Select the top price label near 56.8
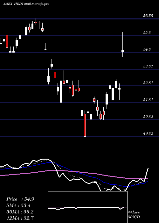This screenshot has height=223, width=159. tap(148, 16)
